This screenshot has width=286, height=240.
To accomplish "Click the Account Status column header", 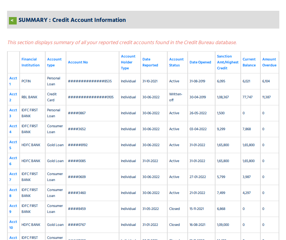I will (x=176, y=62).
